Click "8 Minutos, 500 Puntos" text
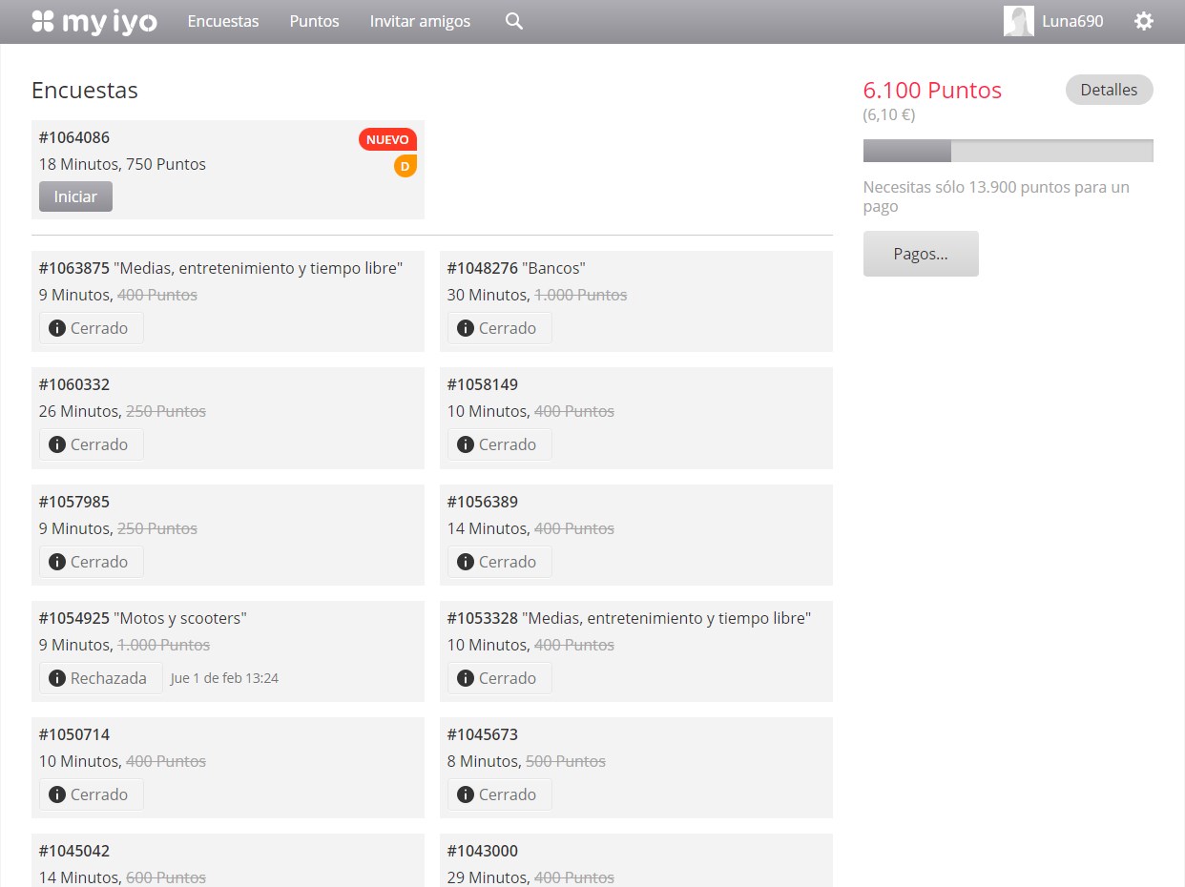This screenshot has height=887, width=1185. 527,761
